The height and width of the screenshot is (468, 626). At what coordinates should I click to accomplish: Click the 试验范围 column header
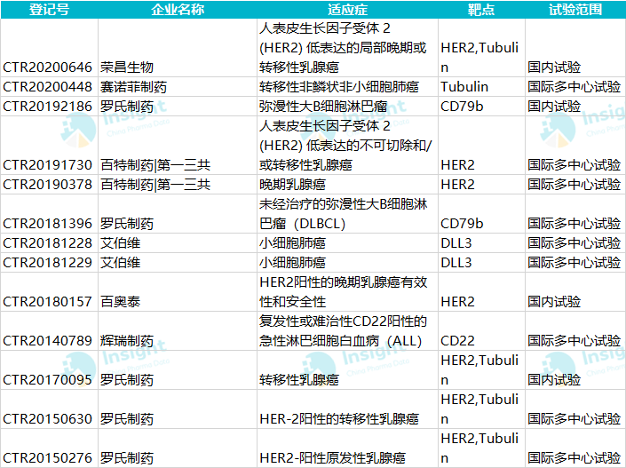[574, 9]
